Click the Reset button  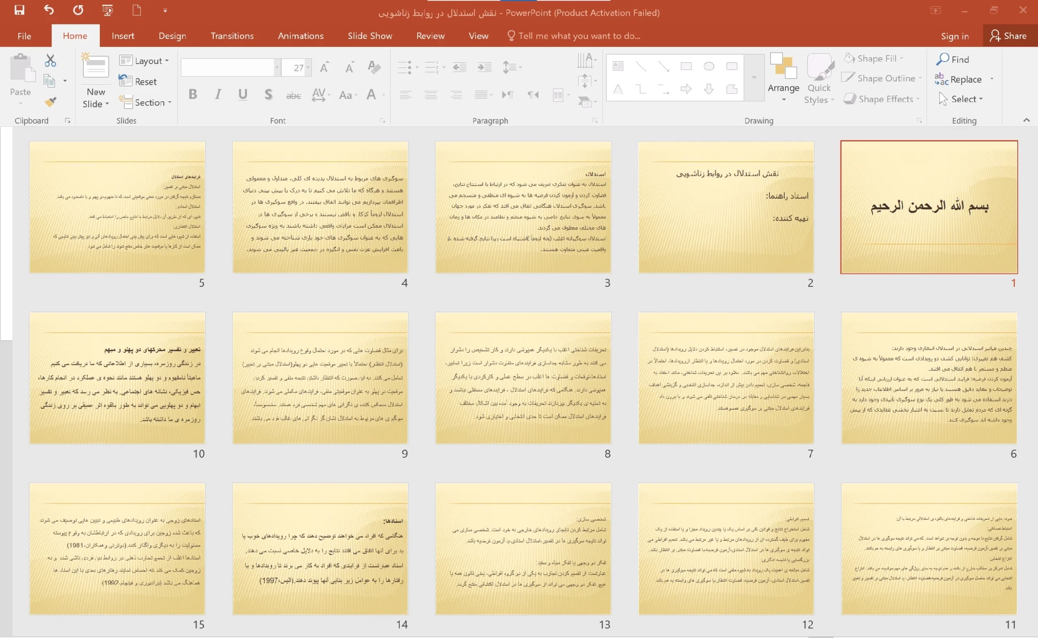(x=138, y=81)
